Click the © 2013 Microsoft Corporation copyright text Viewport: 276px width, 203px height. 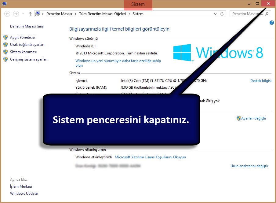pos(117,53)
